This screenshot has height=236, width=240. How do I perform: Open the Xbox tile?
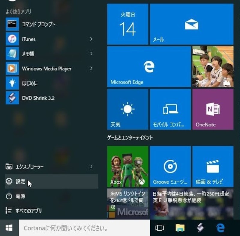coord(127,166)
